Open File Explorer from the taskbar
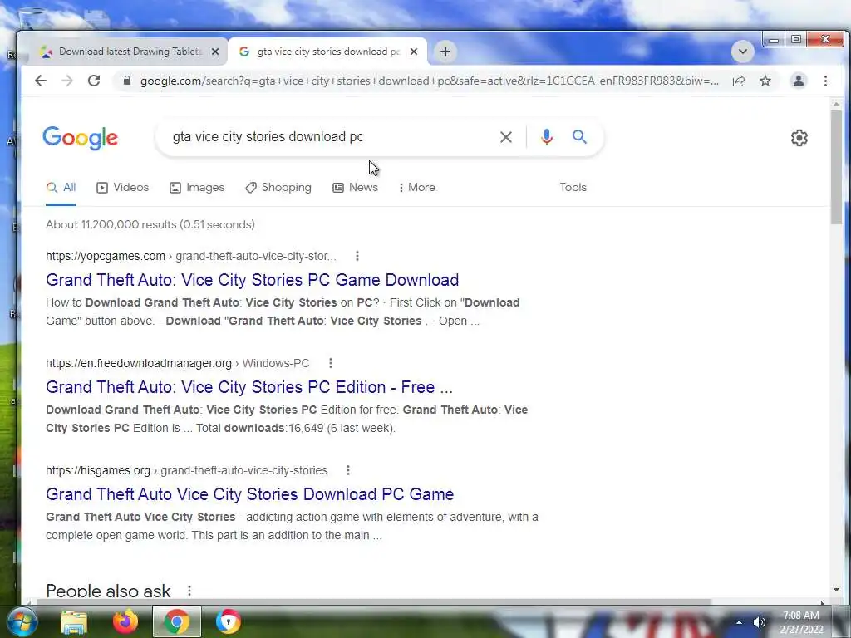 [x=74, y=622]
